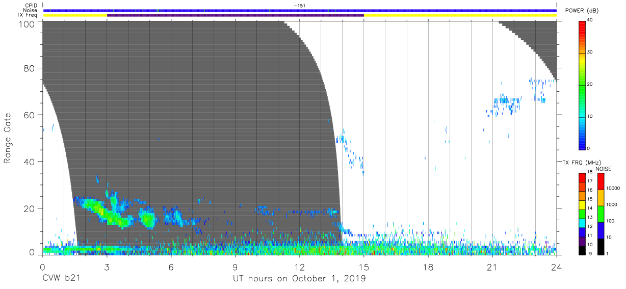The width and height of the screenshot is (626, 289).
Task: Select the 30 tick on the power scale
Action: click(x=591, y=52)
